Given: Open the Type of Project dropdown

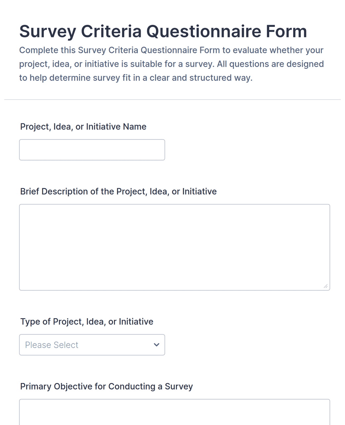Looking at the screenshot, I should point(92,345).
